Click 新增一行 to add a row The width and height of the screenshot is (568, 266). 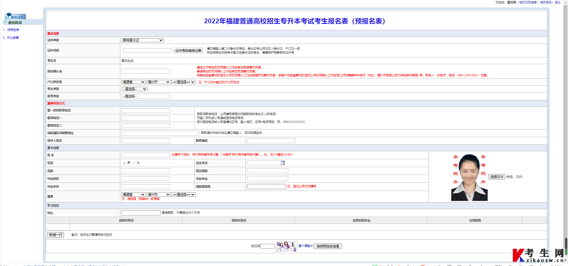click(56, 235)
